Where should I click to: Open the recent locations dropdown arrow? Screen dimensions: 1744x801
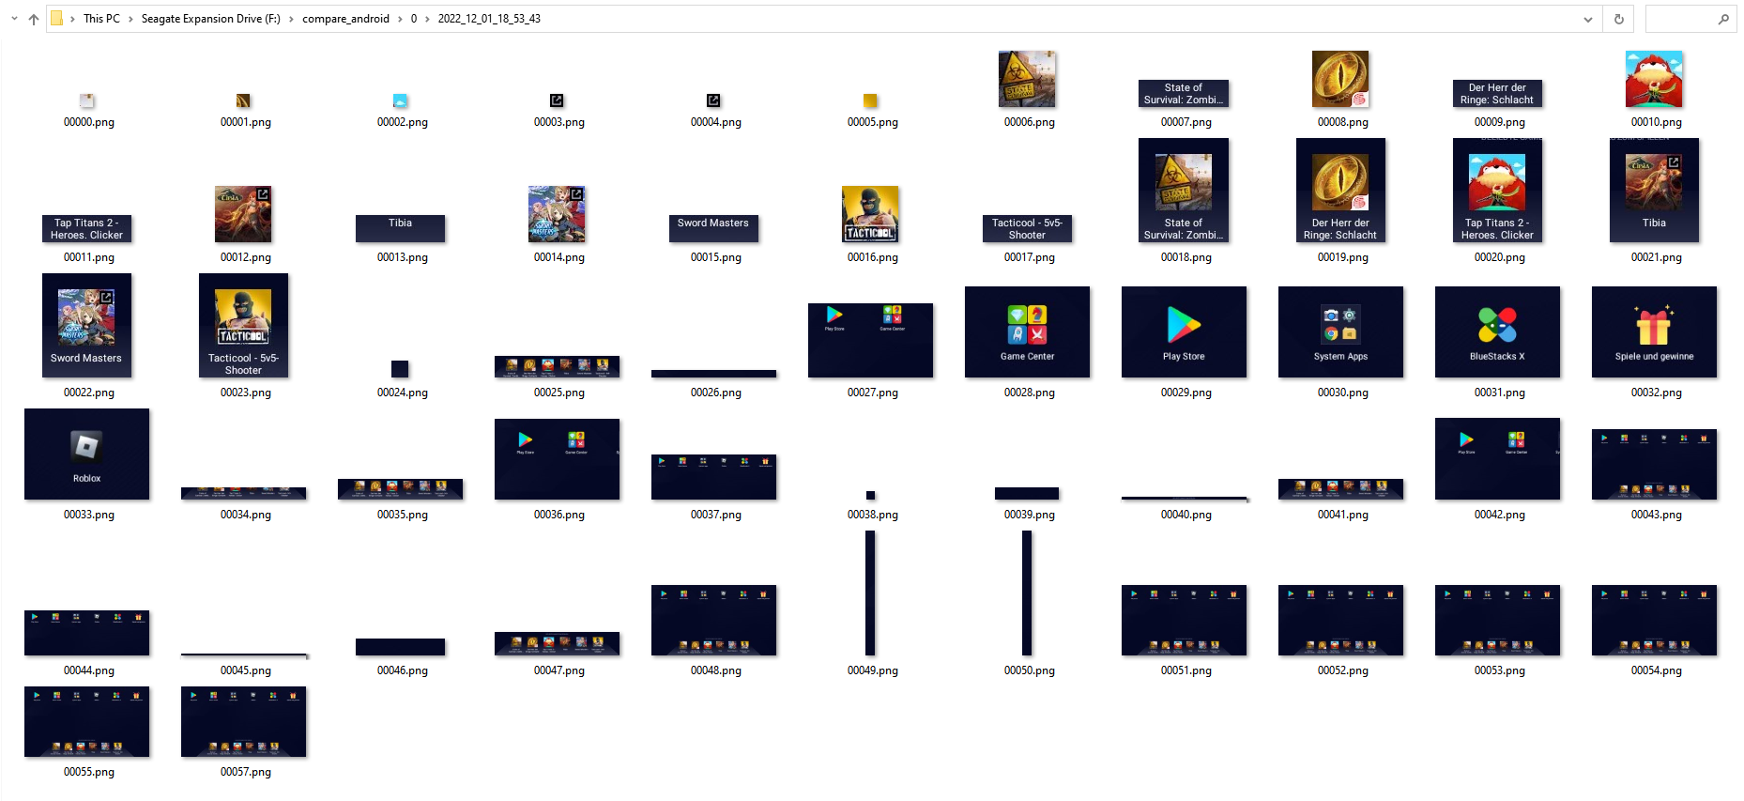14,19
